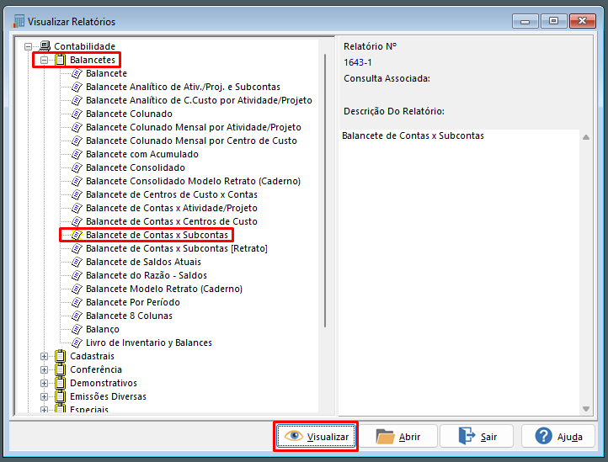Screen dimensions: 608x462
Task: Click icon next to Balancete Por Período
Action: click(77, 302)
